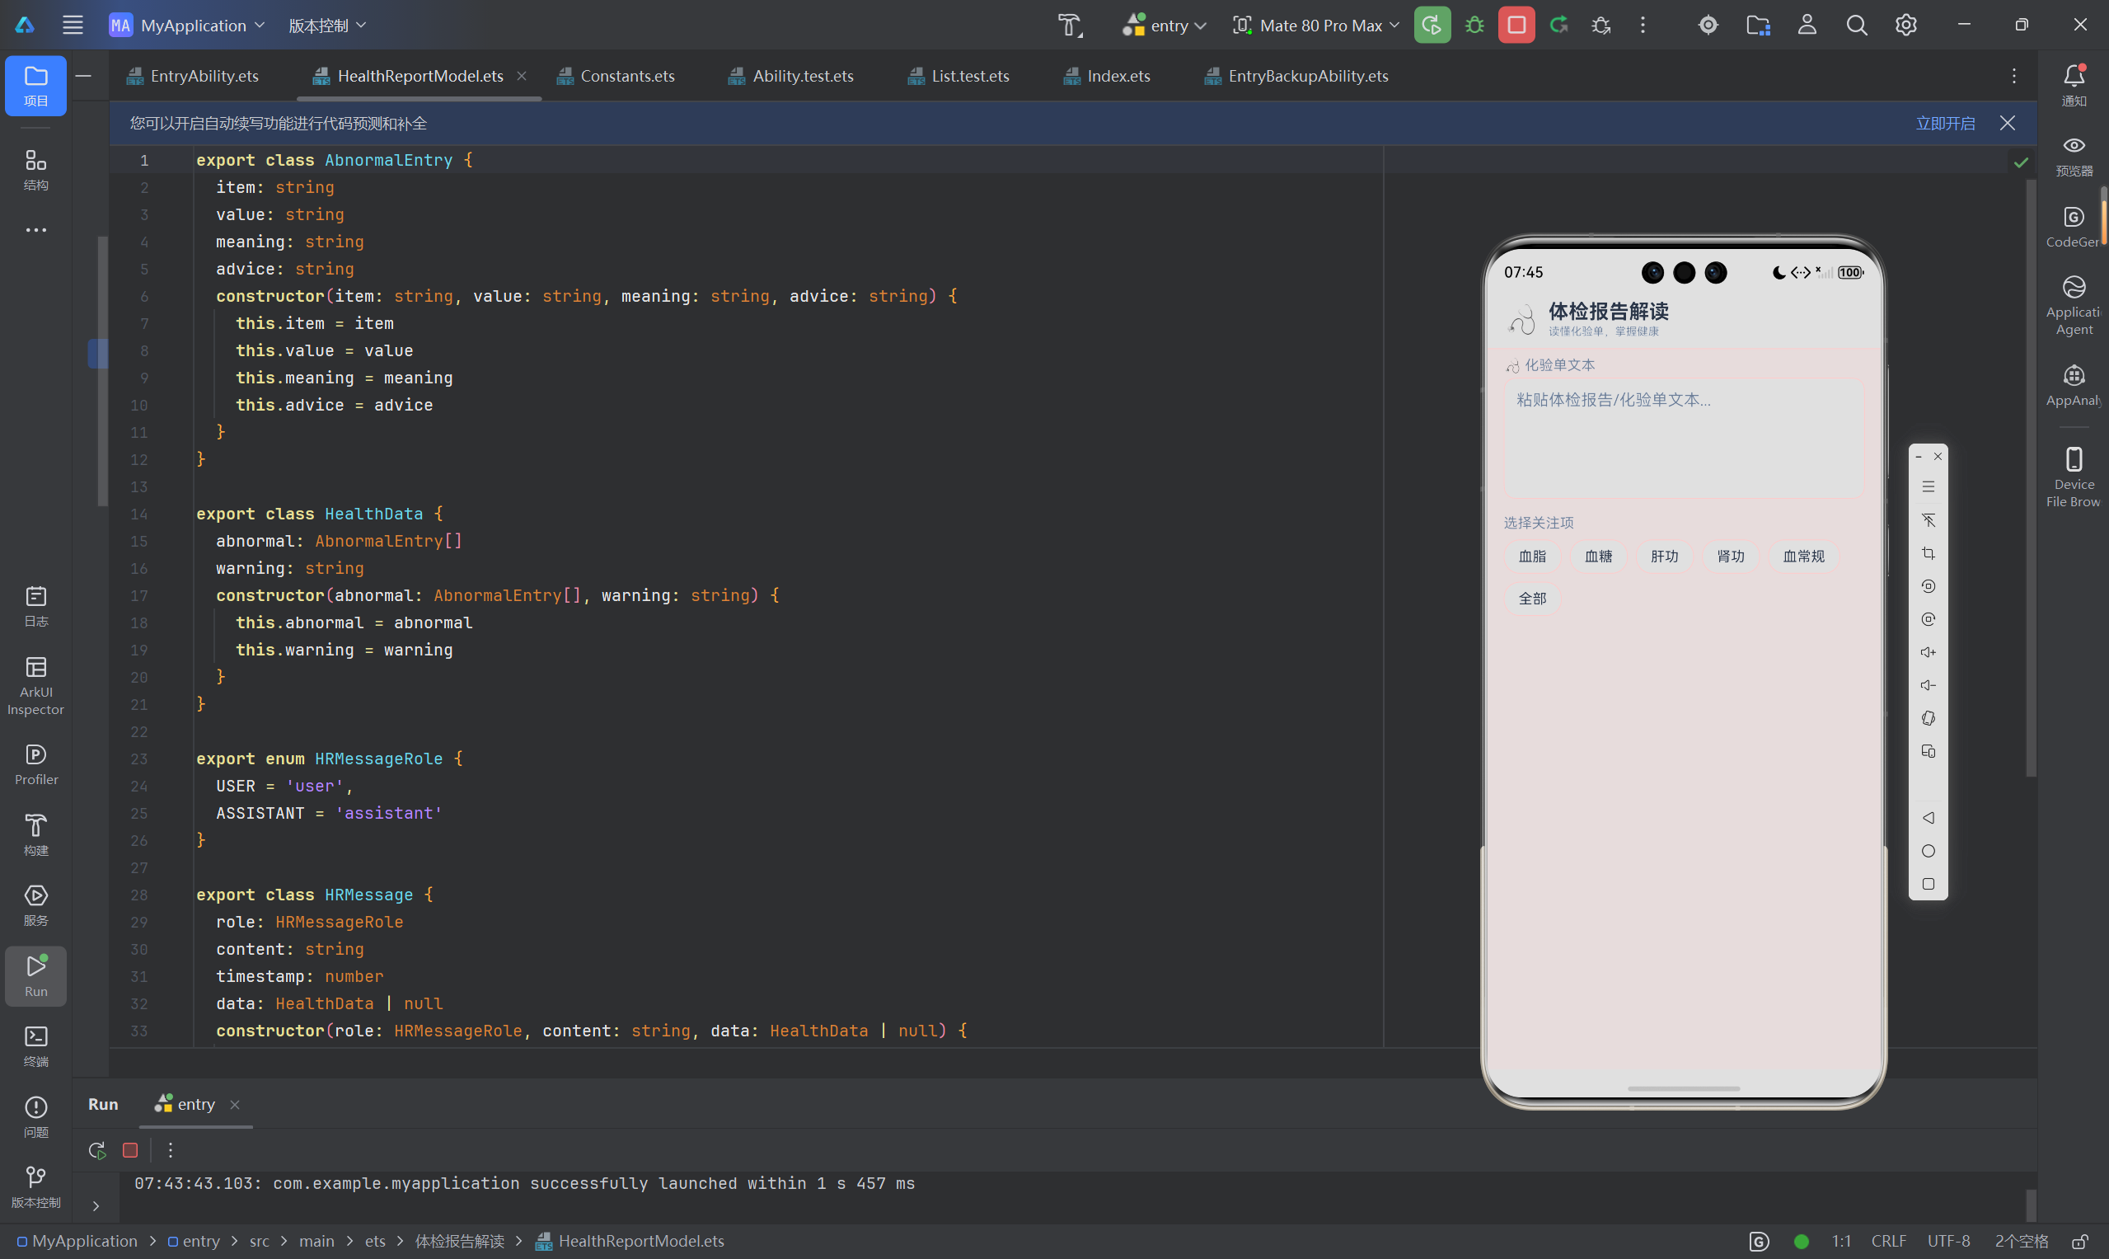Start debugging with the bug icon
Screen dimensions: 2109x1259
[x=1474, y=26]
